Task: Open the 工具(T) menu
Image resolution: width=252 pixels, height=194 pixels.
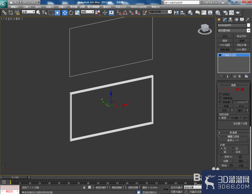Action: 27,7
